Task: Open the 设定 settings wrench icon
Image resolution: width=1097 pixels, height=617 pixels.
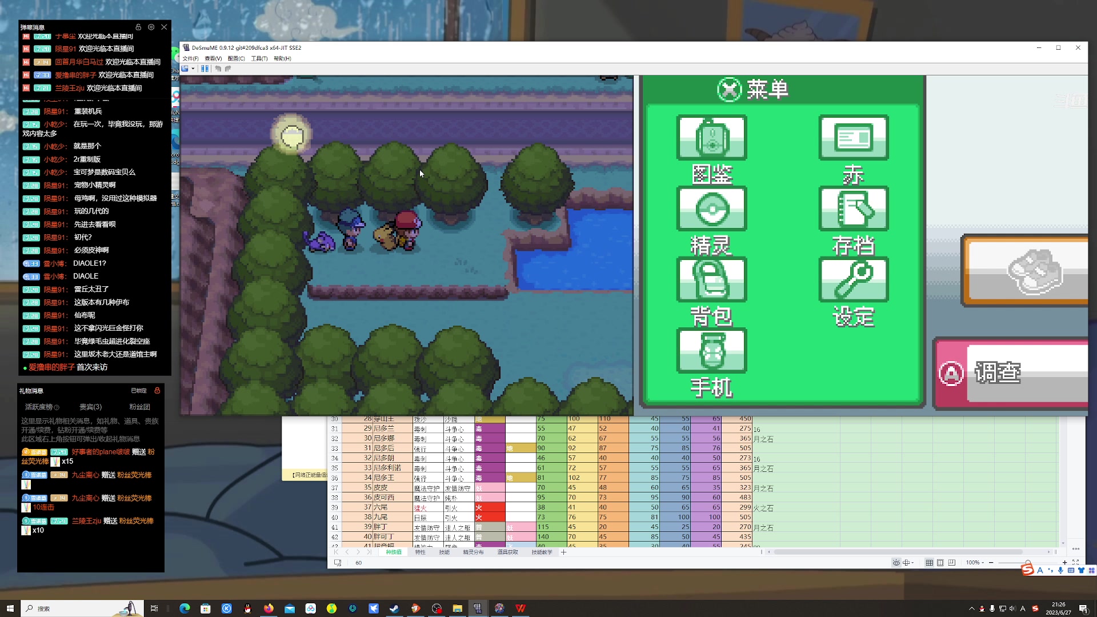Action: (854, 280)
